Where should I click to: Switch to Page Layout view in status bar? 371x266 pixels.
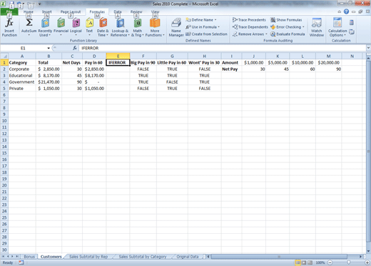click(x=304, y=262)
